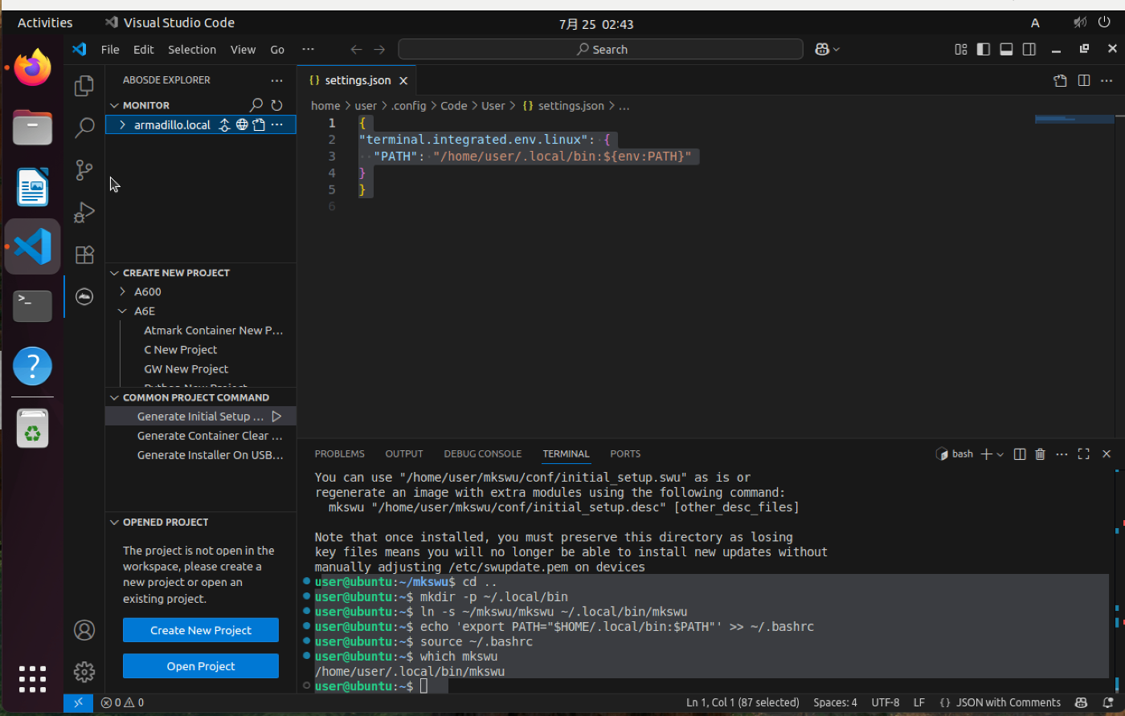Split the terminal pane

[1020, 454]
